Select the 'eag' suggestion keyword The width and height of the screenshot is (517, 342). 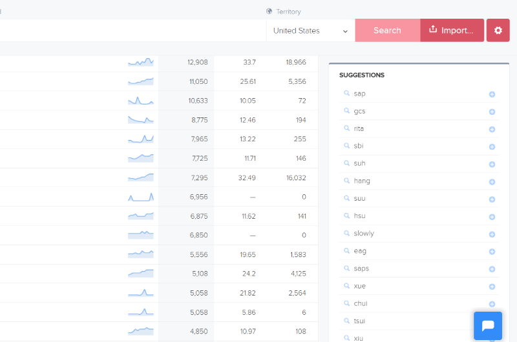tap(360, 251)
